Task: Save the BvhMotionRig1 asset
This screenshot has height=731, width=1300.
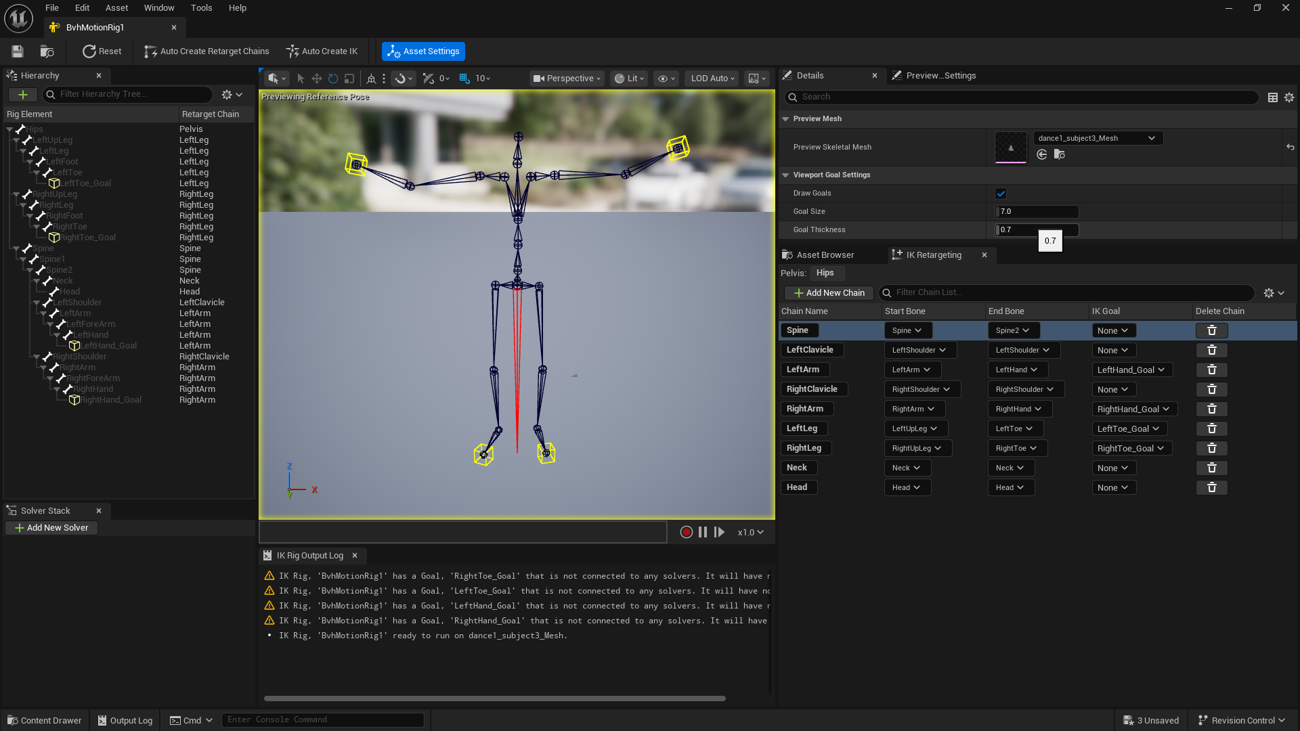Action: (17, 51)
